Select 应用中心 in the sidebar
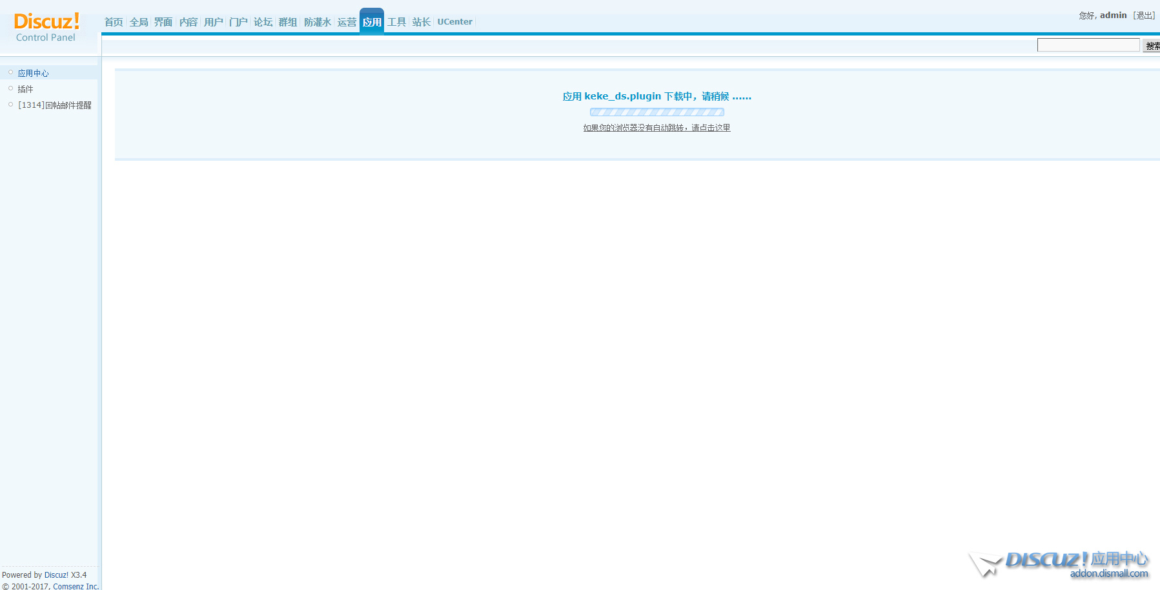 33,73
